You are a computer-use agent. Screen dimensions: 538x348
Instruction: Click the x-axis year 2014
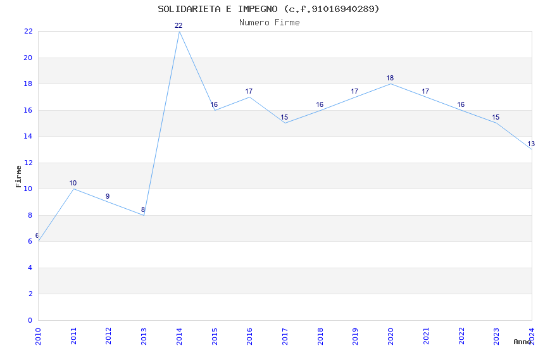(179, 337)
